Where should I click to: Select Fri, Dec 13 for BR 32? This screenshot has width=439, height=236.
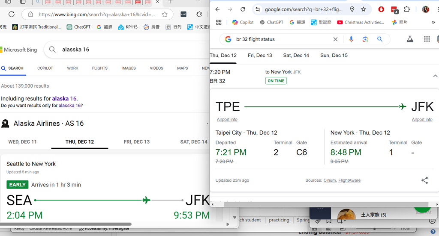(260, 55)
